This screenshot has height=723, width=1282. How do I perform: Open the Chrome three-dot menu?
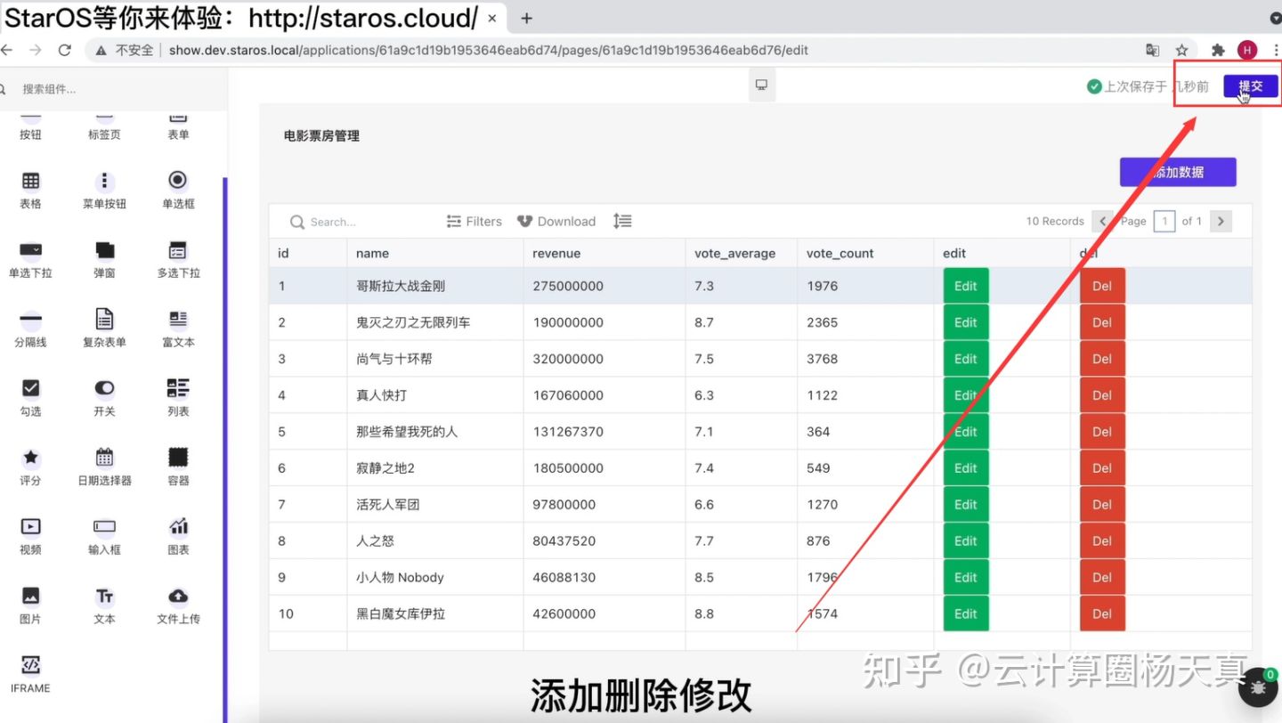pyautogui.click(x=1276, y=50)
